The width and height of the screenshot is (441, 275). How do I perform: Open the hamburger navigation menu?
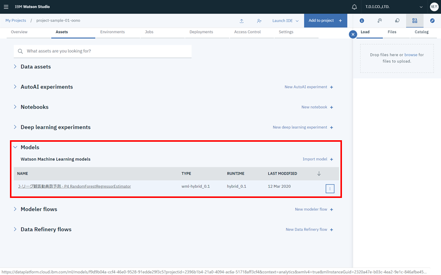coord(6,7)
